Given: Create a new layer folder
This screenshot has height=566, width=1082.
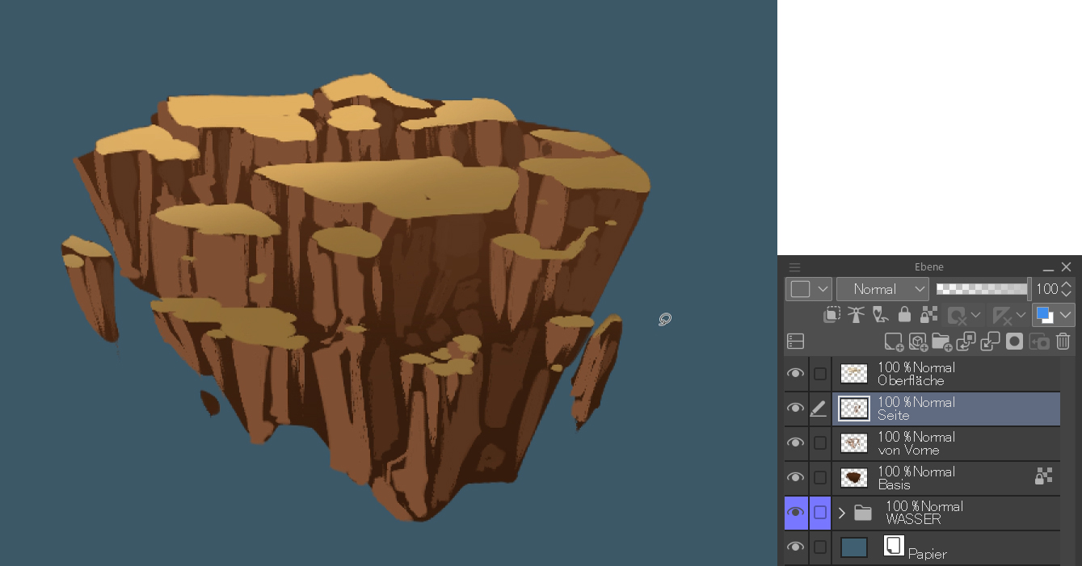Looking at the screenshot, I should (941, 342).
